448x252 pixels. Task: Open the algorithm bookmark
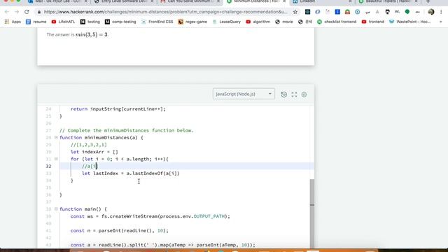pos(258,22)
